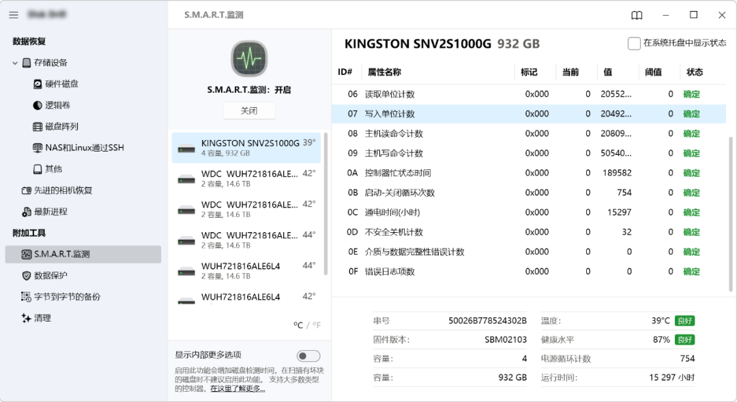Click the first WDC 42° drive icon
The image size is (737, 402).
[186, 180]
